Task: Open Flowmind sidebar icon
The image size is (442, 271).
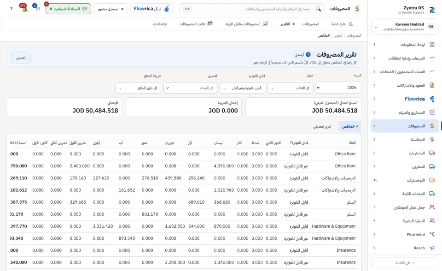Action: (x=432, y=234)
